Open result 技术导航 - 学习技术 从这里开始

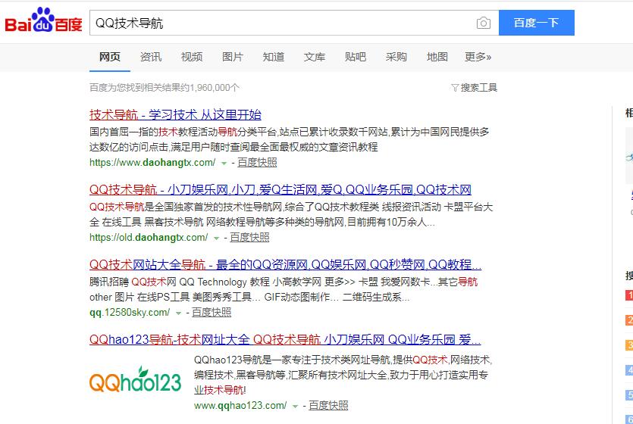[x=175, y=115]
